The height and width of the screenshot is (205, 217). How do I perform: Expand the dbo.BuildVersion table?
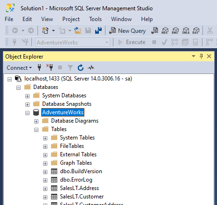45,172
